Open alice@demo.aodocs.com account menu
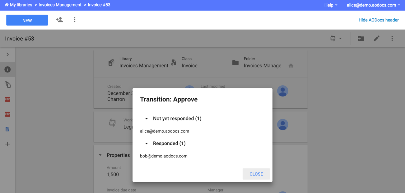Viewport: 405px width, 193px height. (x=373, y=5)
